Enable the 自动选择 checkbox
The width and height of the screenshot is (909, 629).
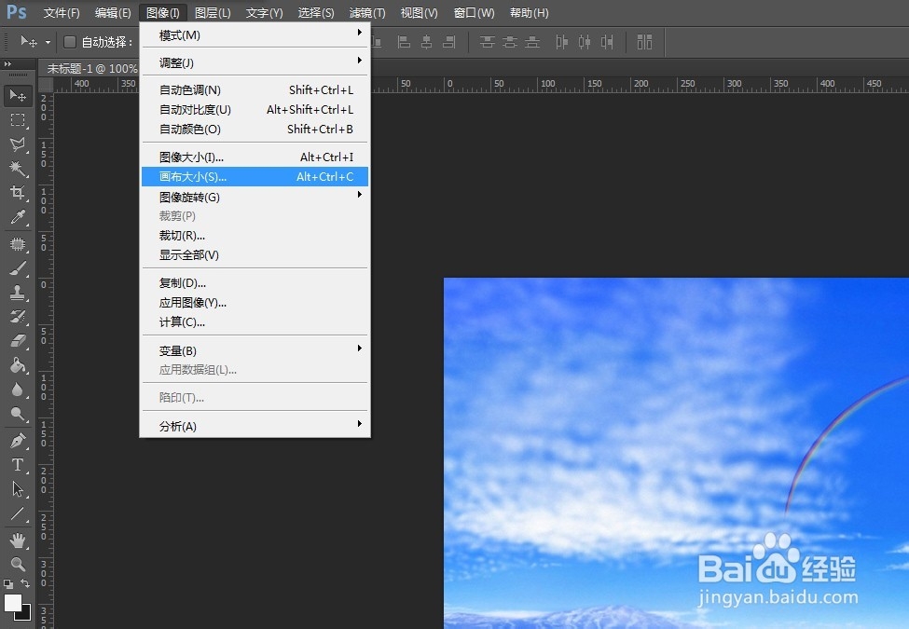click(70, 41)
